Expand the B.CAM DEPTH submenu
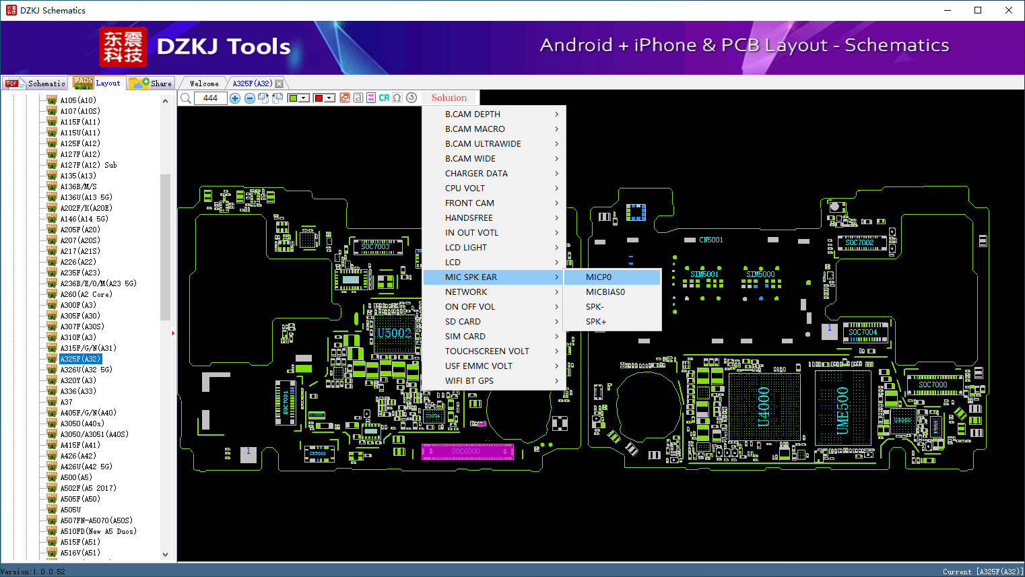This screenshot has height=577, width=1025. (x=494, y=114)
